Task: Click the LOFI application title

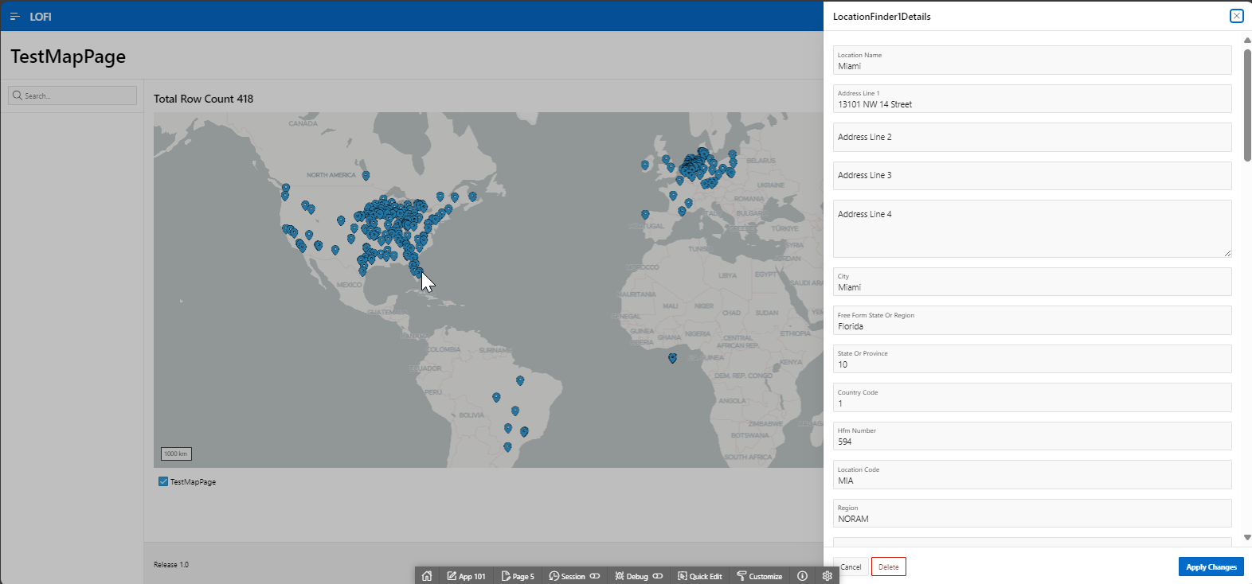Action: 41,17
